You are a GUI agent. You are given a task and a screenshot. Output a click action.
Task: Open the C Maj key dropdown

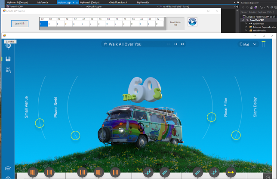coord(248,44)
